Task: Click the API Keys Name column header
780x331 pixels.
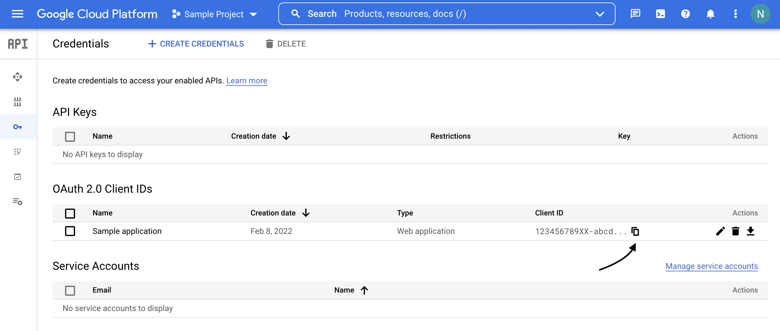Action: point(103,136)
